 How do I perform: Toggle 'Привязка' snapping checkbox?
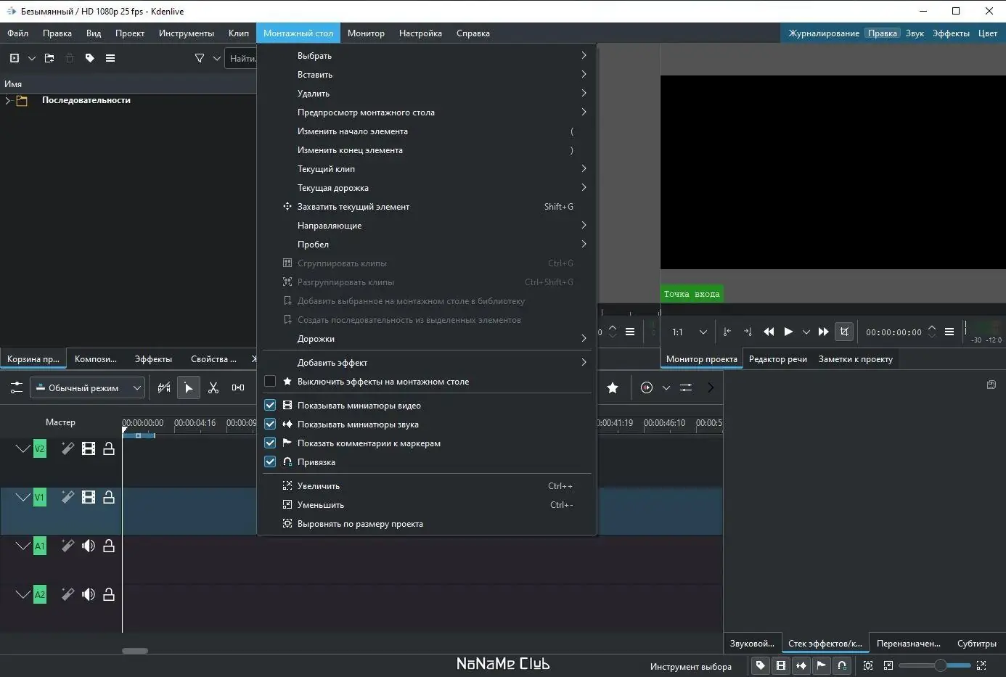click(270, 462)
